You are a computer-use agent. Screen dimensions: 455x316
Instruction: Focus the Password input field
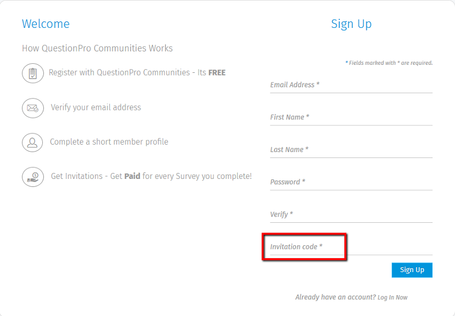[x=351, y=182]
